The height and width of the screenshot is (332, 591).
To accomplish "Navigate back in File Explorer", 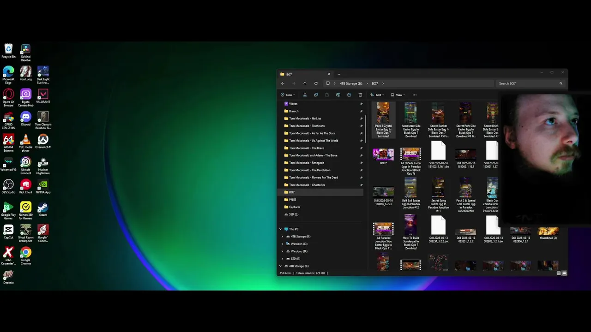I will coord(283,83).
